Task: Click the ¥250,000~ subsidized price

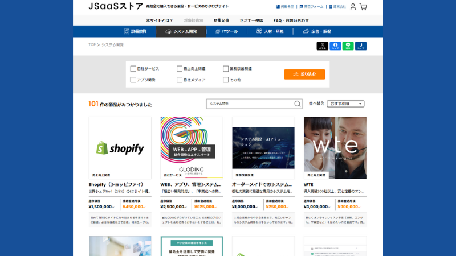Action: 278,207
